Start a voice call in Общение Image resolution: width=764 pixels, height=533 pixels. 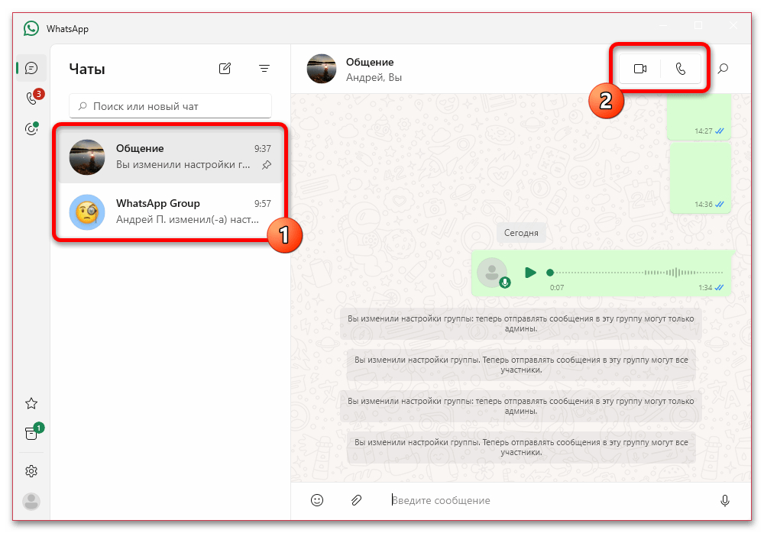[681, 69]
